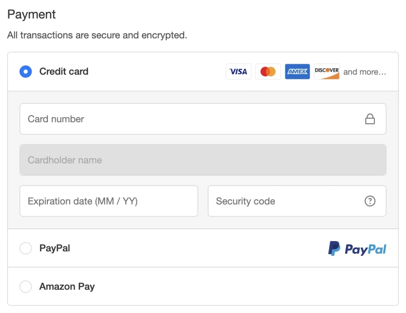The width and height of the screenshot is (406, 313).
Task: Click the Payment heading
Action: click(x=31, y=14)
